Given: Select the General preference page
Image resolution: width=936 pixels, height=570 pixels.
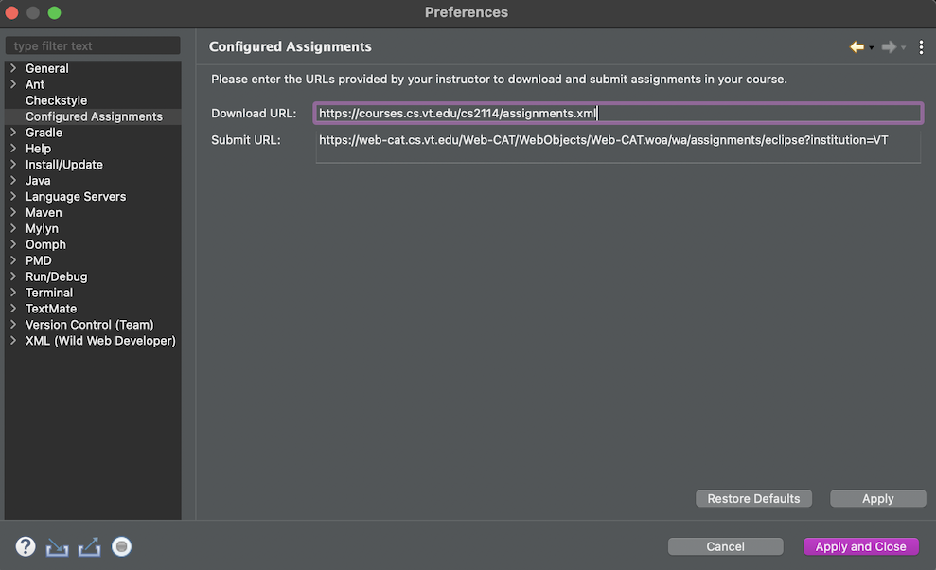Looking at the screenshot, I should coord(44,68).
